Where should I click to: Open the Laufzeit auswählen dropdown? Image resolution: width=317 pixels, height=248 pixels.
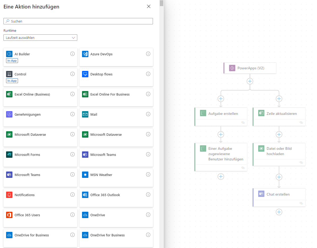pyautogui.click(x=40, y=38)
